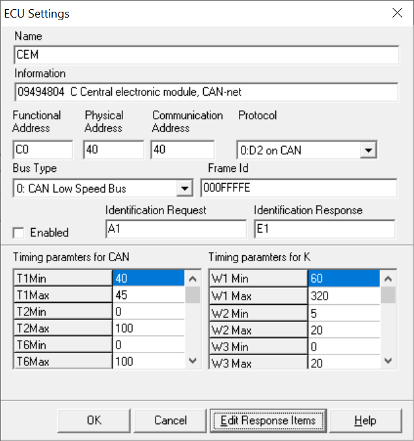The image size is (414, 441).
Task: Click the Identification Response field
Action: coord(324,229)
